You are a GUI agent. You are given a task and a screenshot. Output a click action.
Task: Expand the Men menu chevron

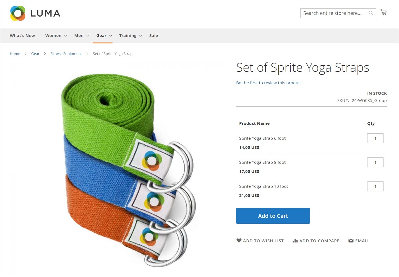pyautogui.click(x=88, y=36)
